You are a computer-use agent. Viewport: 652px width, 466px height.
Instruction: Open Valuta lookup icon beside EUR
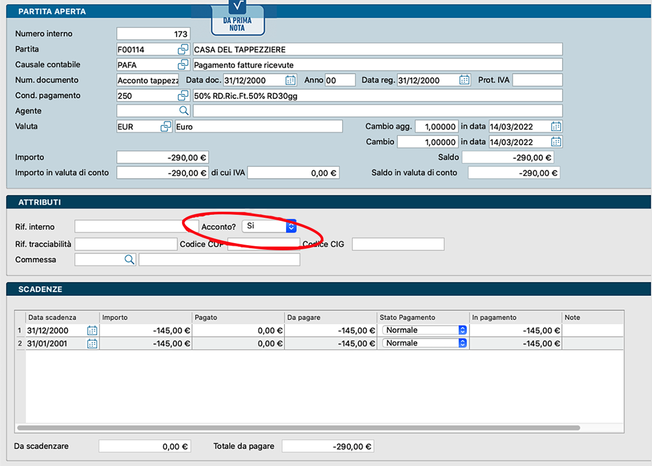pyautogui.click(x=166, y=126)
